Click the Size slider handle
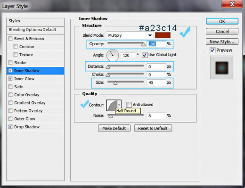 tap(115, 83)
